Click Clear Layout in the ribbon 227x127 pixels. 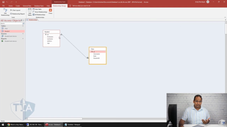tap(15, 10)
